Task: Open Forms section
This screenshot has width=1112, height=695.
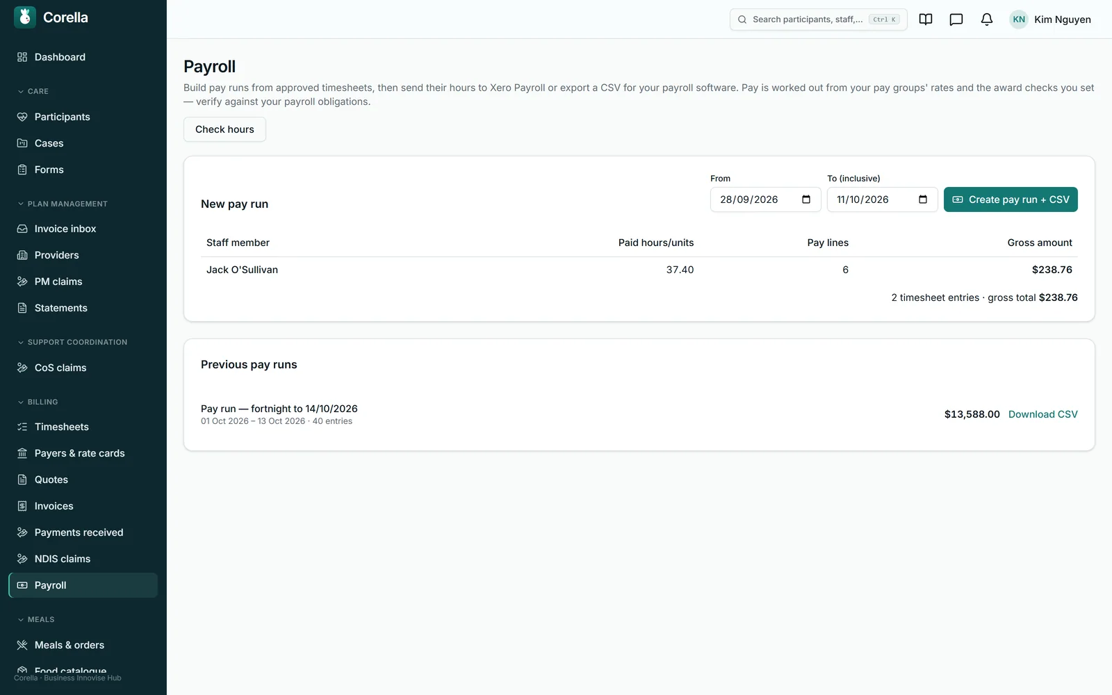Action: tap(83, 170)
